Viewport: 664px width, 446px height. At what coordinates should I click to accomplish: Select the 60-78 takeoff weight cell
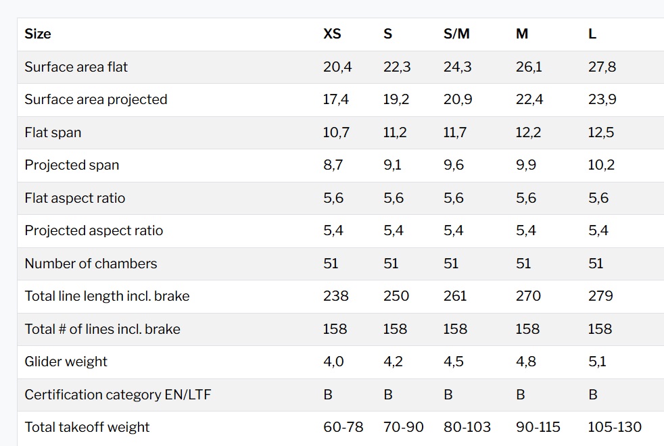(343, 427)
